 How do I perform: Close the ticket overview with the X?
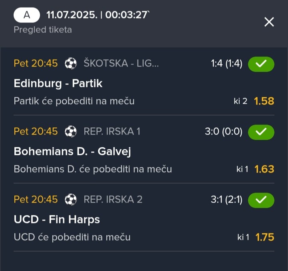pyautogui.click(x=269, y=22)
